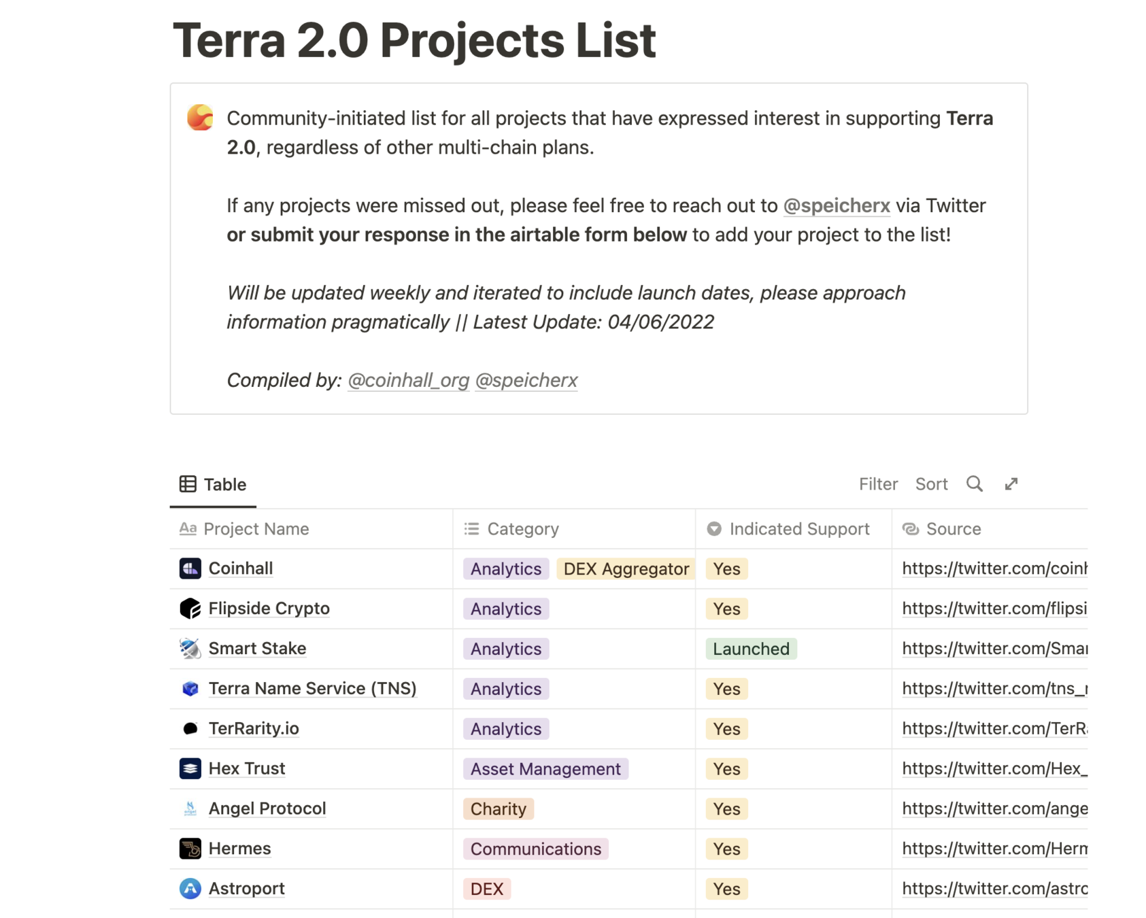
Task: Click Smart Stake's Twitter source URL
Action: [994, 649]
